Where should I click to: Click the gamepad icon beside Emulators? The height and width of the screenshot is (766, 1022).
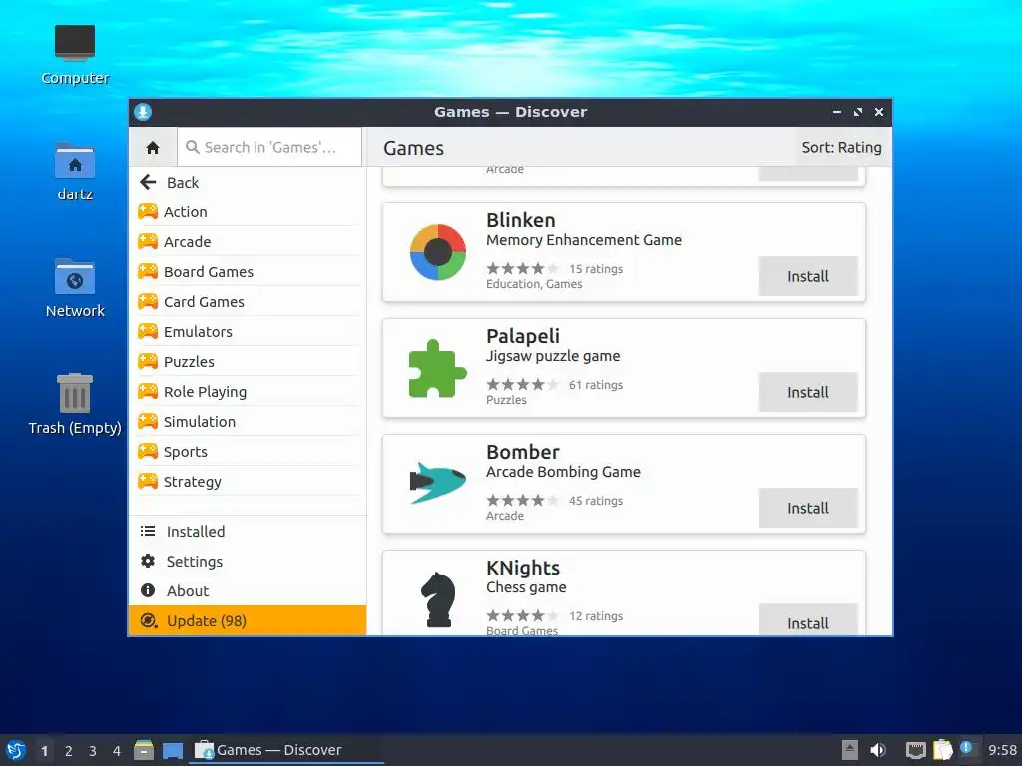(148, 331)
